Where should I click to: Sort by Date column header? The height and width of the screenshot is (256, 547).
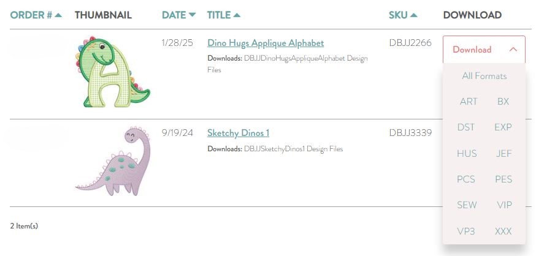178,15
